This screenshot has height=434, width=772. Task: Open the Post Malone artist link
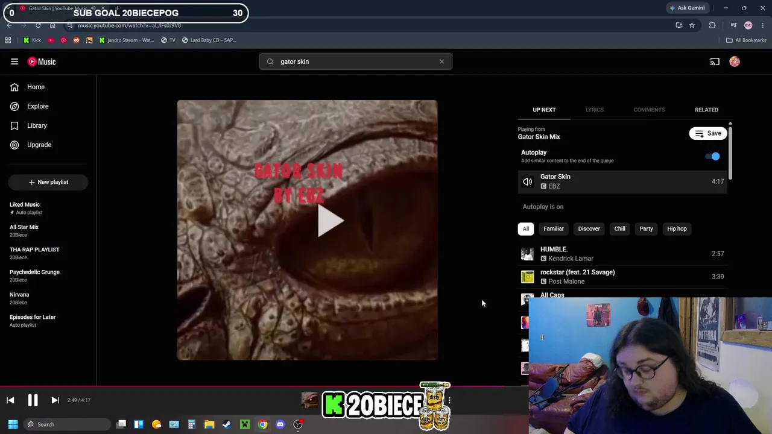(x=566, y=281)
